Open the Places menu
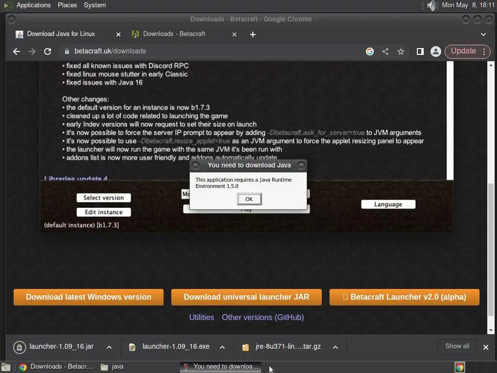The width and height of the screenshot is (497, 373). point(67,5)
